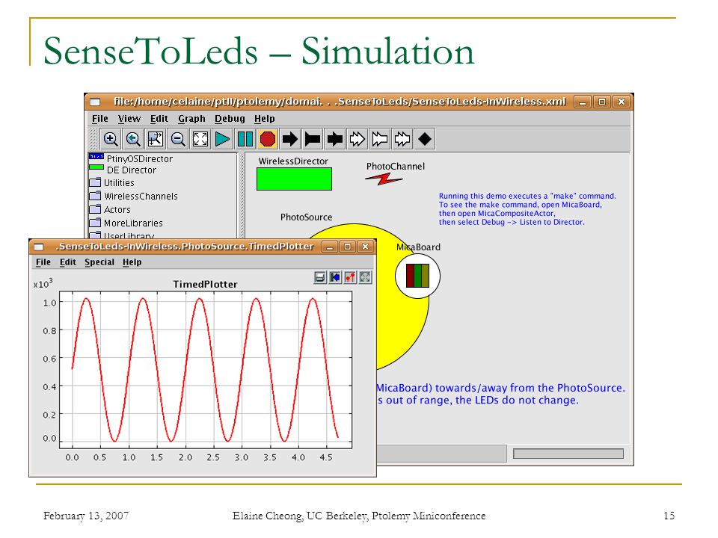Select the MicaBoard LED actor icon
718x538 pixels.
coord(417,276)
